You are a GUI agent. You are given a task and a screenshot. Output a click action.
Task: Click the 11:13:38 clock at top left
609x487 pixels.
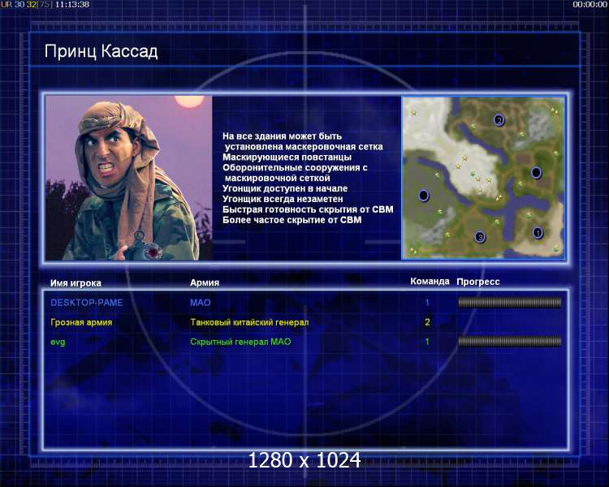pos(72,4)
